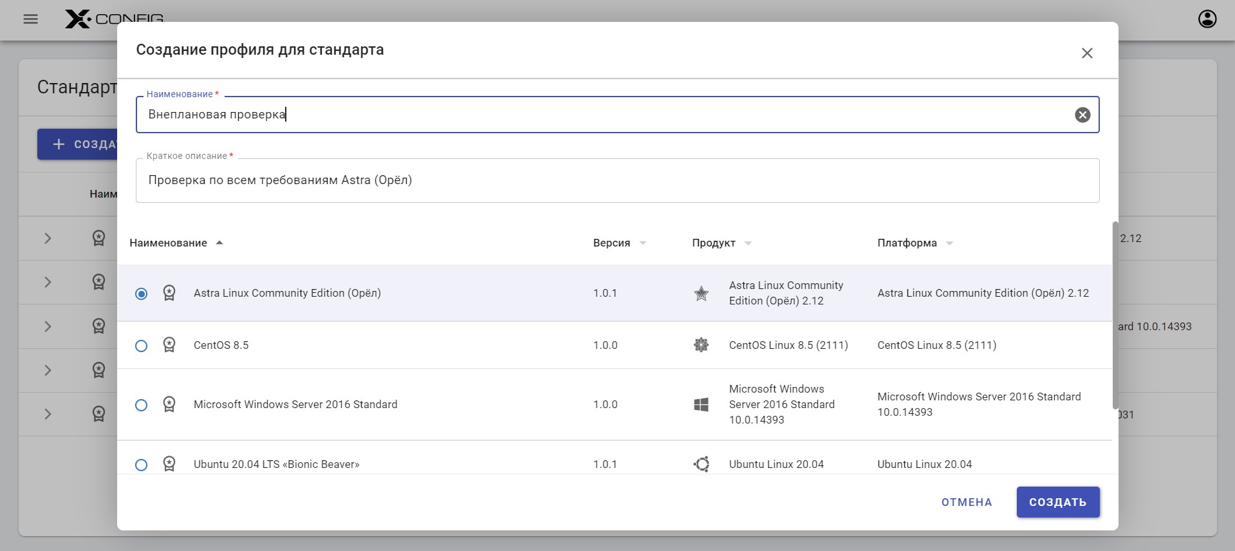Image resolution: width=1235 pixels, height=551 pixels.
Task: Open the Версия column filter dropdown
Action: click(x=642, y=243)
